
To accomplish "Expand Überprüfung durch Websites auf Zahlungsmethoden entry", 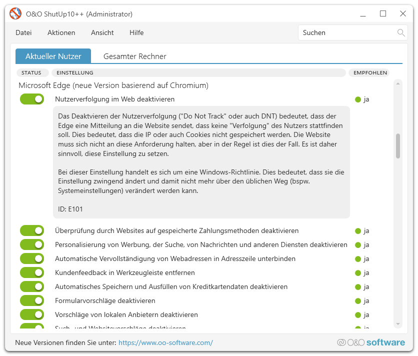I will 176,230.
